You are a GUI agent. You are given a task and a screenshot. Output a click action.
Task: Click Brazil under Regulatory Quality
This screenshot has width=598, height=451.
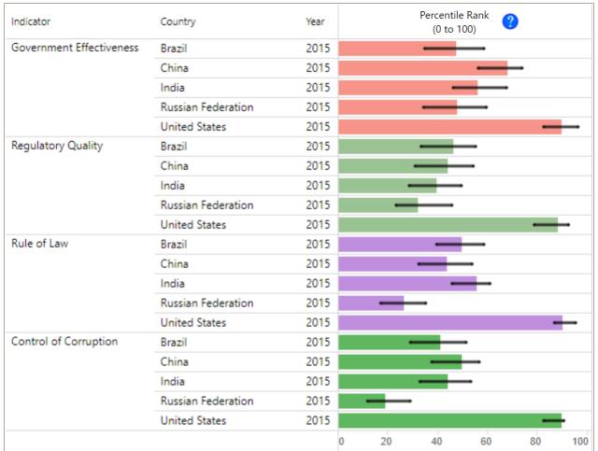(174, 147)
